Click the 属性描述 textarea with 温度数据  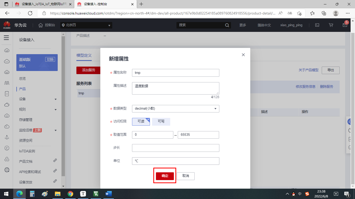pos(176,88)
